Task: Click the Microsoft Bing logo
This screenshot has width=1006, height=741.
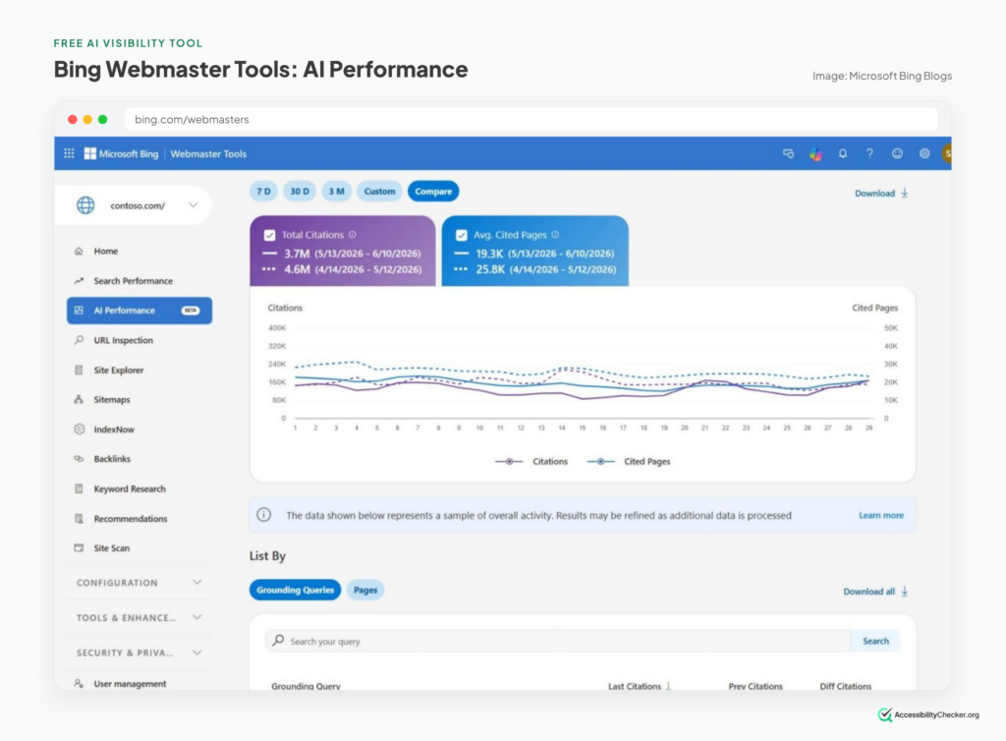Action: (121, 153)
